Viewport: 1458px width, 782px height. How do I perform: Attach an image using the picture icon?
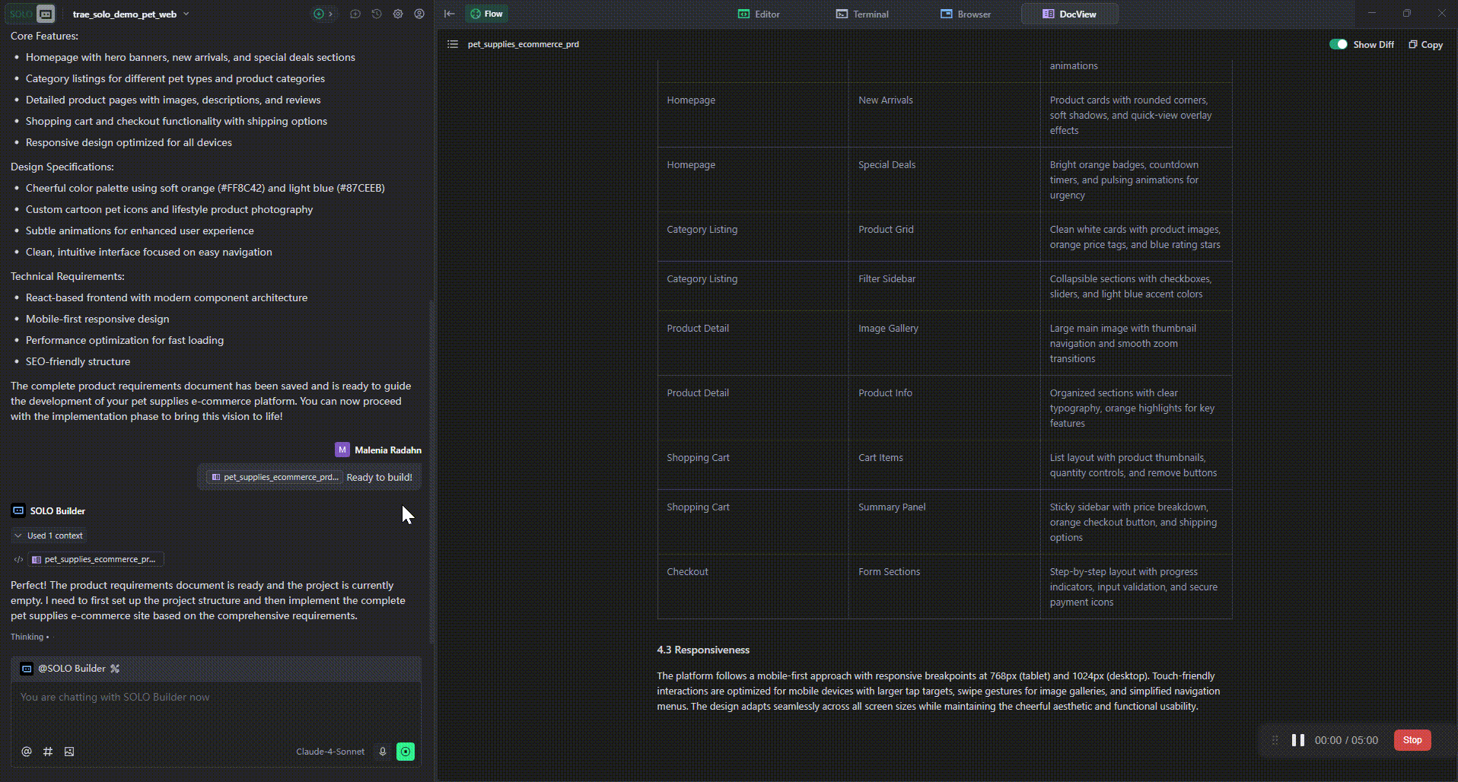click(x=69, y=752)
